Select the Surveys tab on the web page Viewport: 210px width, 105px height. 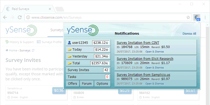click(x=57, y=30)
